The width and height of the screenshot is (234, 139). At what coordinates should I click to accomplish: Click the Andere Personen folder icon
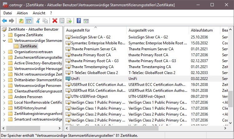[10, 97]
